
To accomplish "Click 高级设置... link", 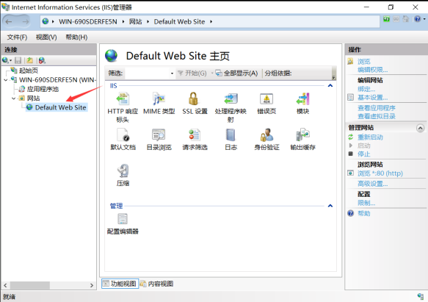I will 373,184.
